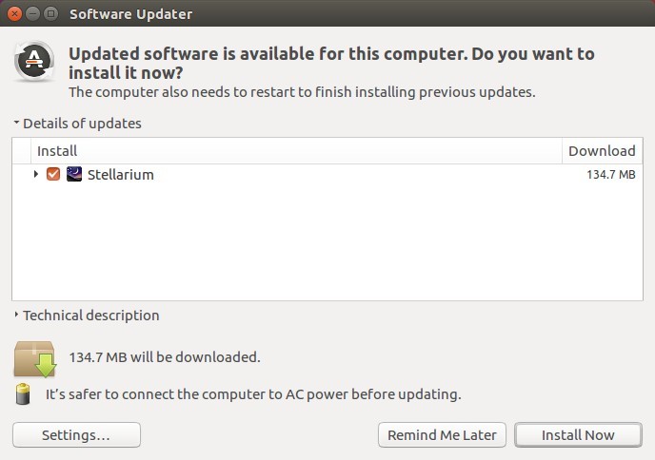The image size is (655, 460).
Task: Click the Download column header
Action: point(602,150)
